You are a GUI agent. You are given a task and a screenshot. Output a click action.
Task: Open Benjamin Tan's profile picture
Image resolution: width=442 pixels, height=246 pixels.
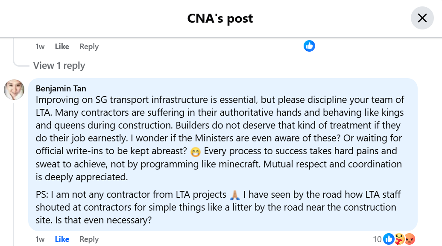click(x=14, y=89)
